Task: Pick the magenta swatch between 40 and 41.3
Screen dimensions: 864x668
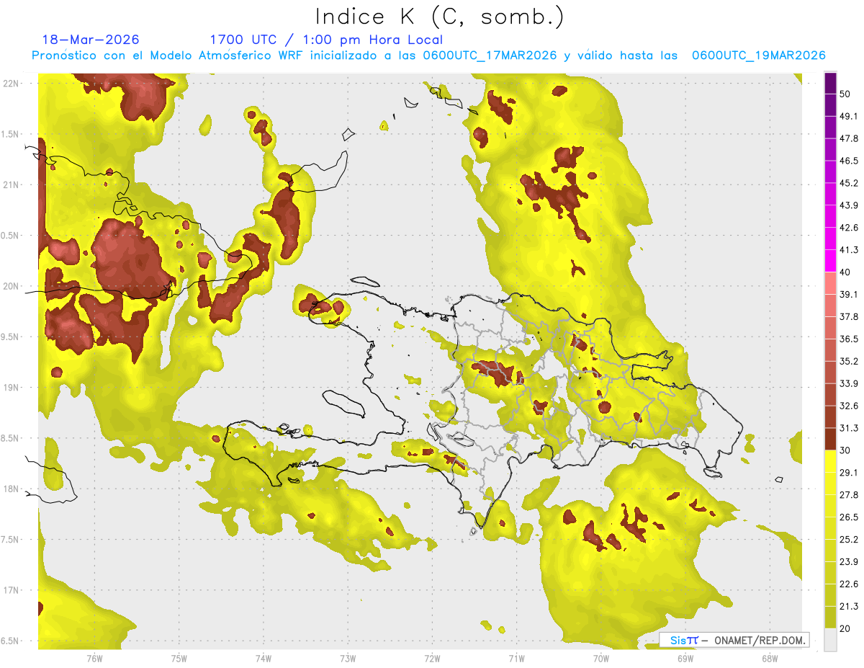Action: coord(830,261)
